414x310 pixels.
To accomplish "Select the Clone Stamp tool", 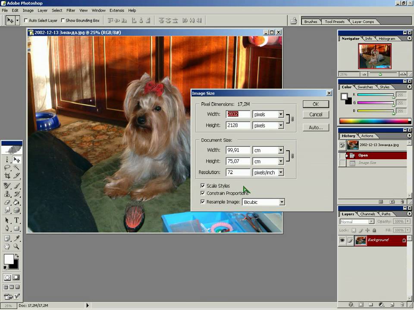I will (x=7, y=194).
